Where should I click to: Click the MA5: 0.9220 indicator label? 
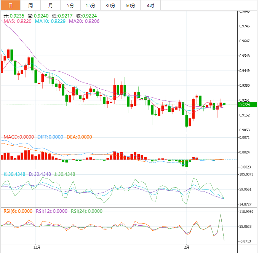pos(18,22)
